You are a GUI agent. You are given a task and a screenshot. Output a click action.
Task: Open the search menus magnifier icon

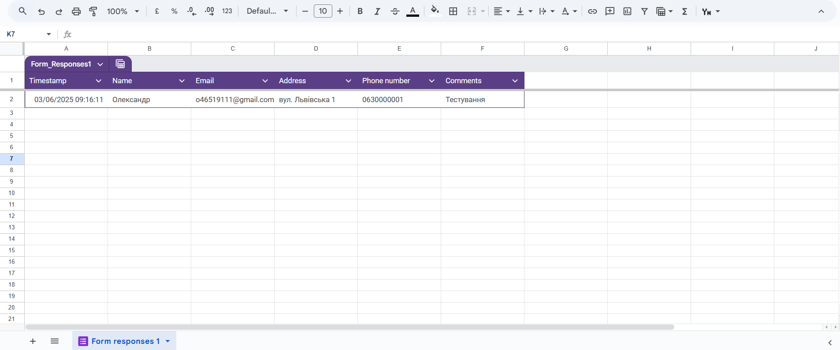tap(22, 11)
